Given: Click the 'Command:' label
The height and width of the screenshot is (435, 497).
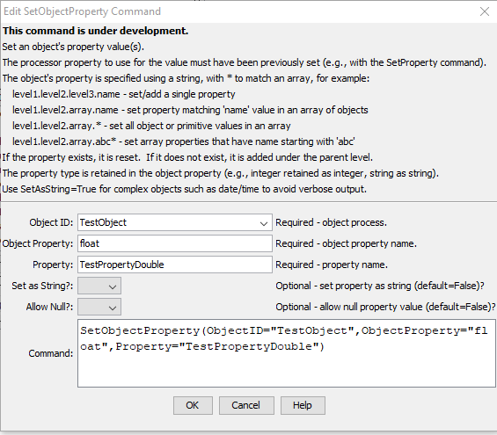Looking at the screenshot, I should pos(51,353).
